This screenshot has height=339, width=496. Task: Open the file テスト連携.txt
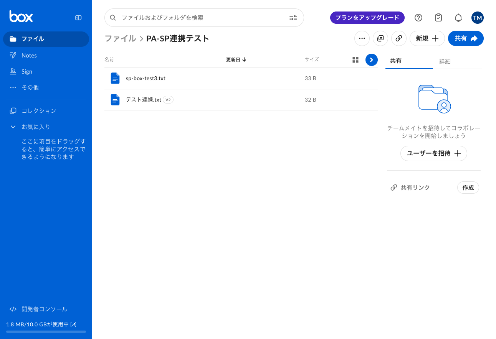[x=144, y=100]
